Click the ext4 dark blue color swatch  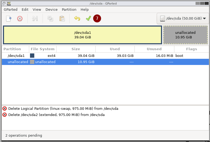(32, 56)
